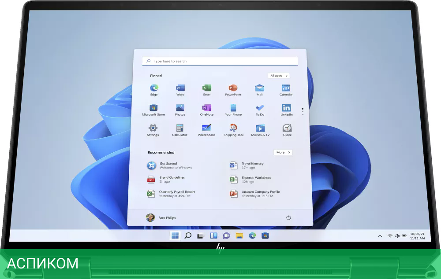
Task: Click the Start button on the taskbar
Action: point(175,235)
